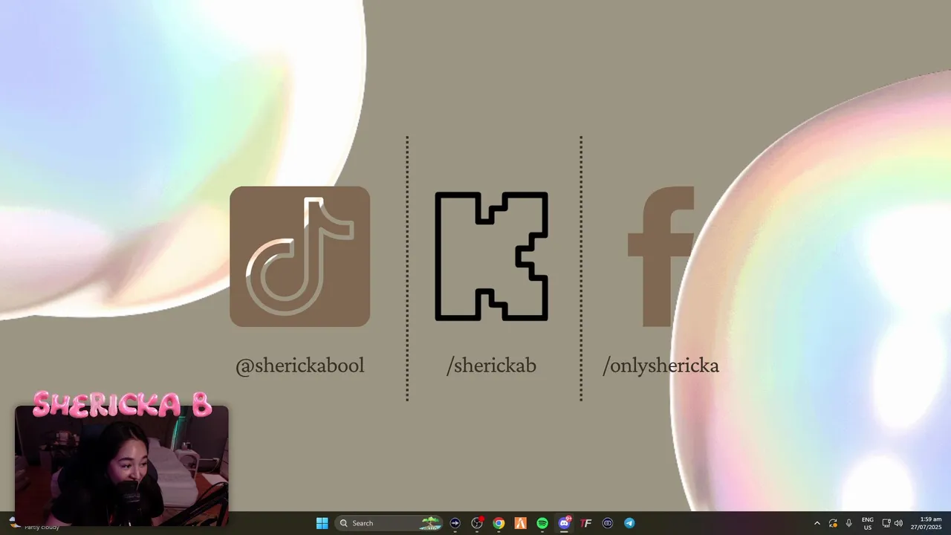The image size is (951, 535).
Task: Click the sync status tray icon
Action: (x=833, y=523)
